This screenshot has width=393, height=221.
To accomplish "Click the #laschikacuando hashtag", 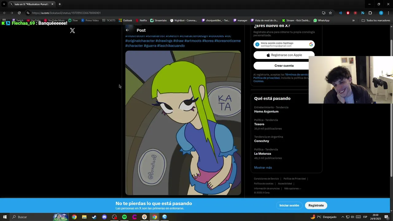I will (171, 46).
